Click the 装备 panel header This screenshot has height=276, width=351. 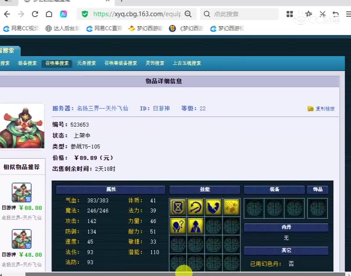[274, 189]
